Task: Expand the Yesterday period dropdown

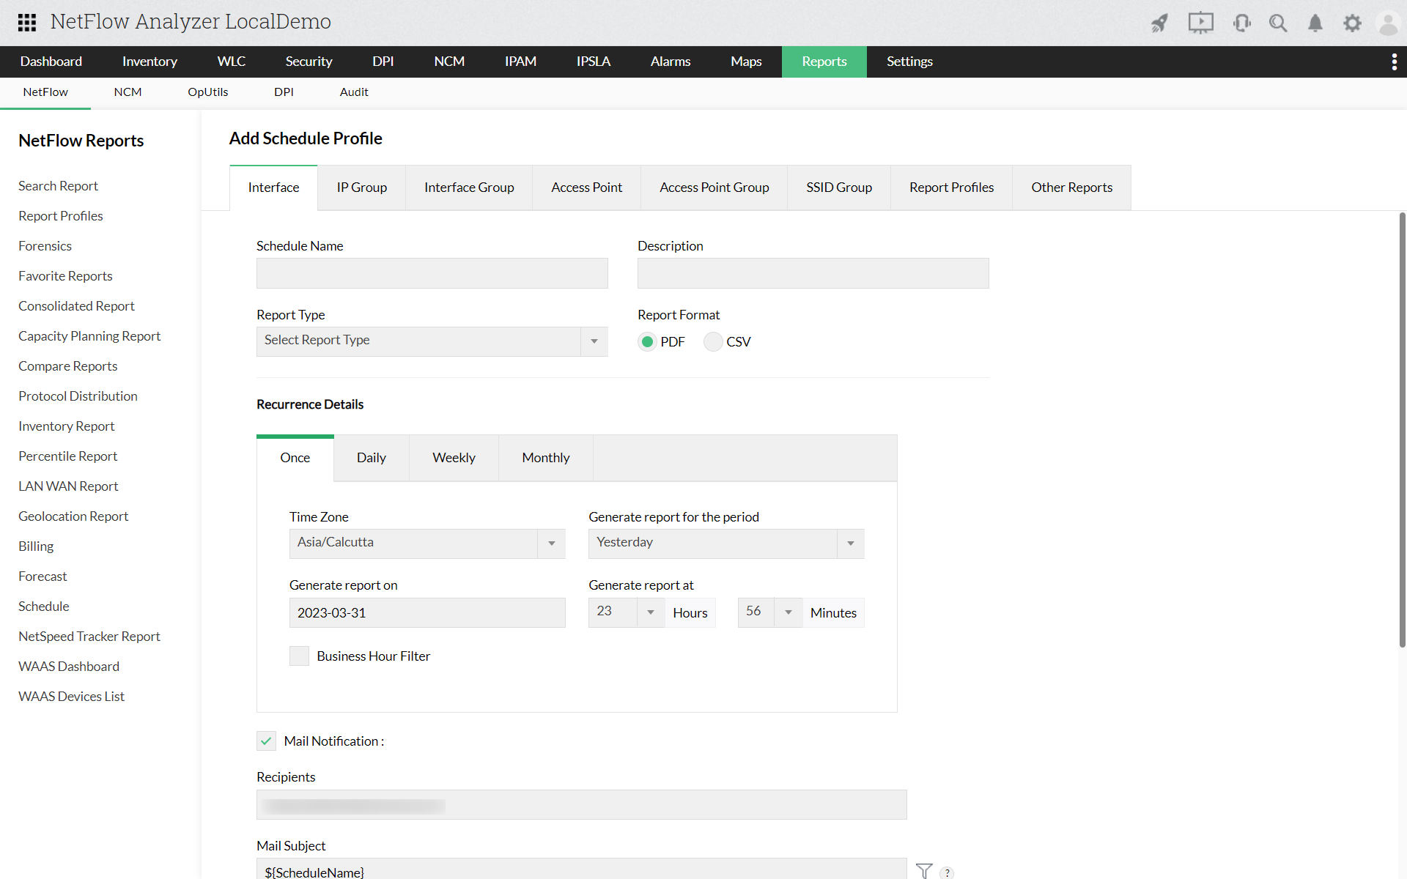Action: coord(725,544)
